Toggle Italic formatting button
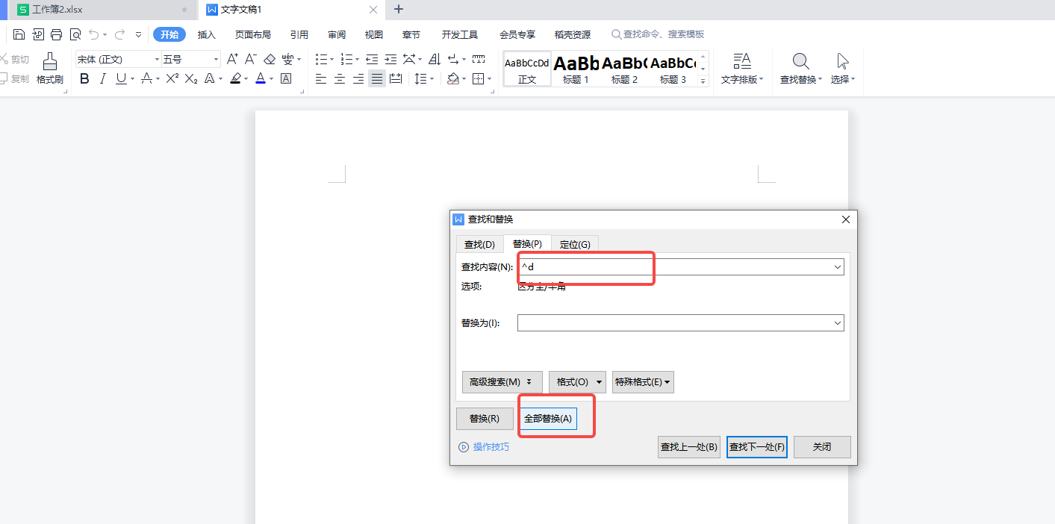Viewport: 1055px width, 524px height. click(x=102, y=78)
